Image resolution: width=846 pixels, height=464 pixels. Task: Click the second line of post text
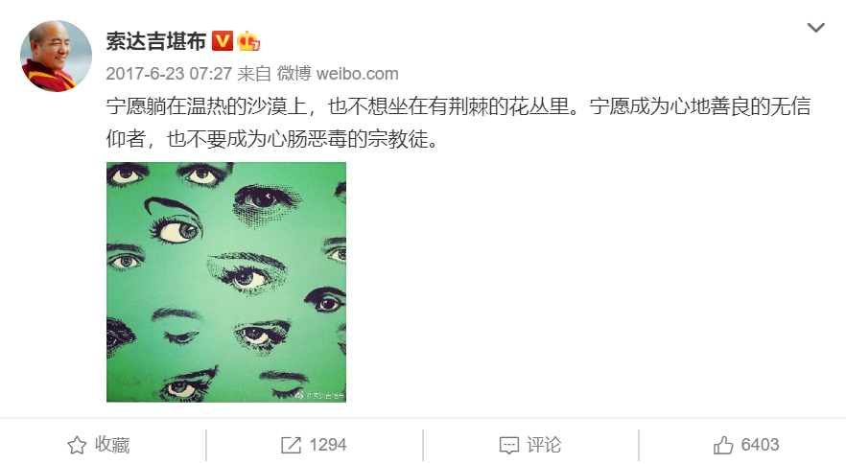pyautogui.click(x=272, y=139)
